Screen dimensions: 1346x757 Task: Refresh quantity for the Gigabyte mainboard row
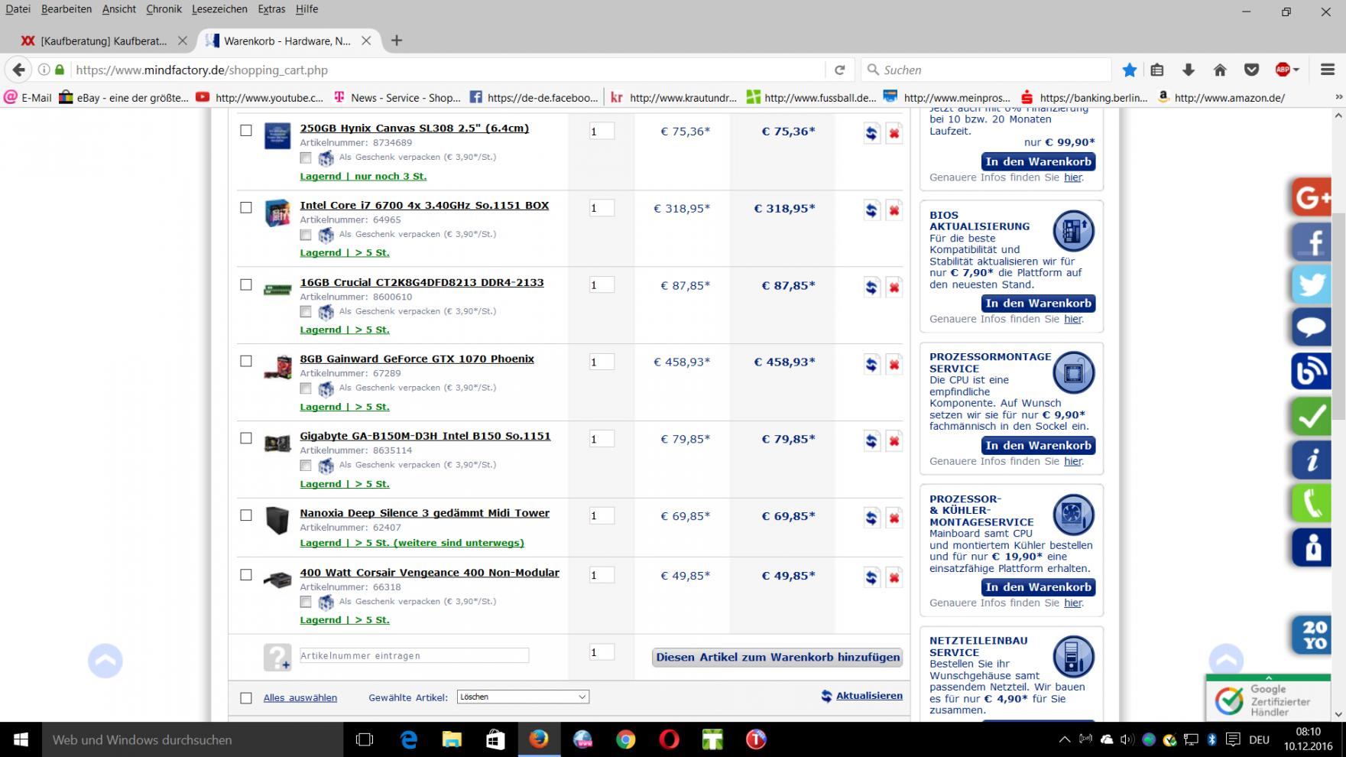pyautogui.click(x=871, y=441)
